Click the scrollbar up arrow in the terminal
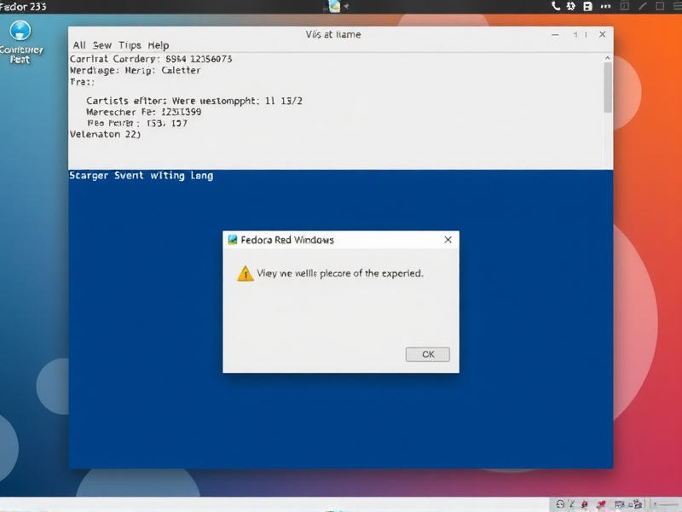 click(607, 58)
